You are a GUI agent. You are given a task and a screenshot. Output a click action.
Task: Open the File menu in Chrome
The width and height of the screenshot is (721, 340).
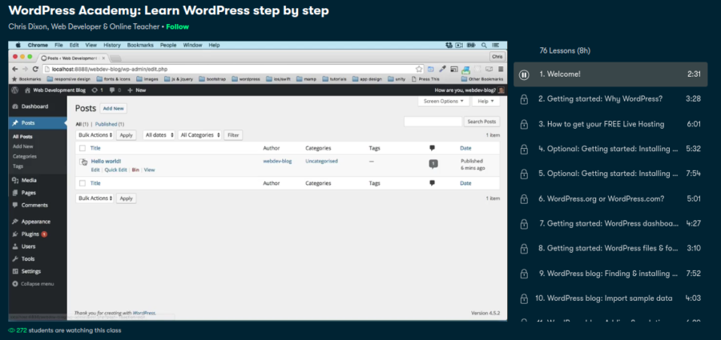pos(58,45)
